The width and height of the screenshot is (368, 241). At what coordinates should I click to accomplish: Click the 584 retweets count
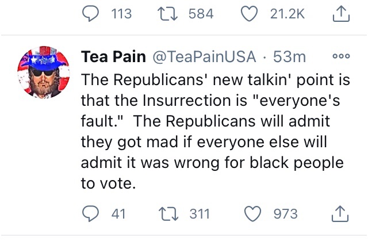[201, 13]
